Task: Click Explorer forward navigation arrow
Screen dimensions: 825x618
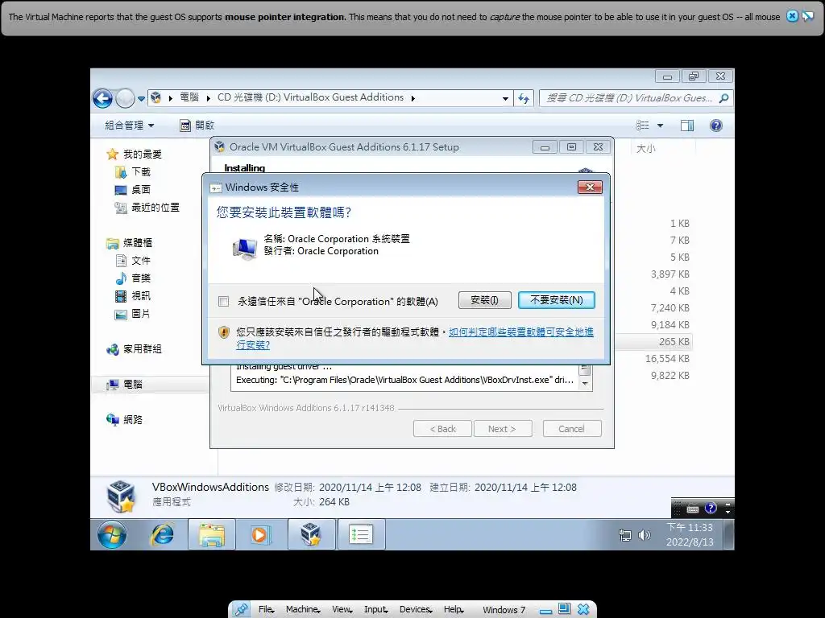Action: (125, 98)
